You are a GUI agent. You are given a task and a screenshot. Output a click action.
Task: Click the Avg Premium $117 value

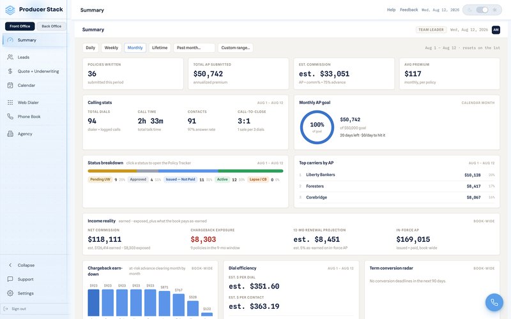click(413, 74)
